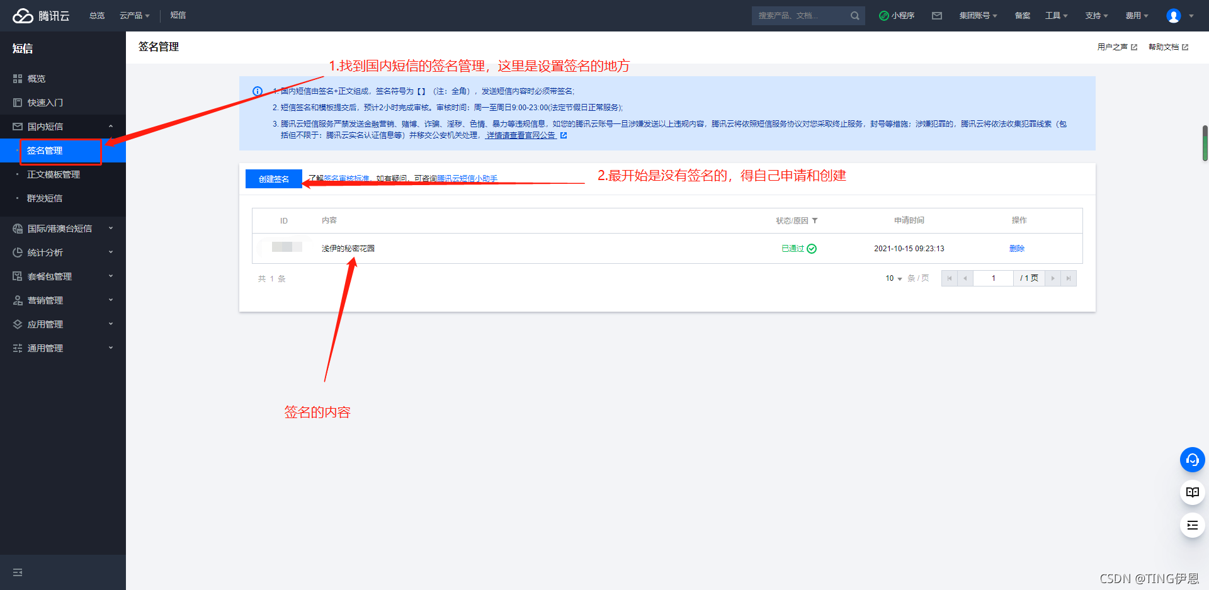Open the 费用 dropdown menu
Screen dimensions: 1209x590
pos(1137,16)
